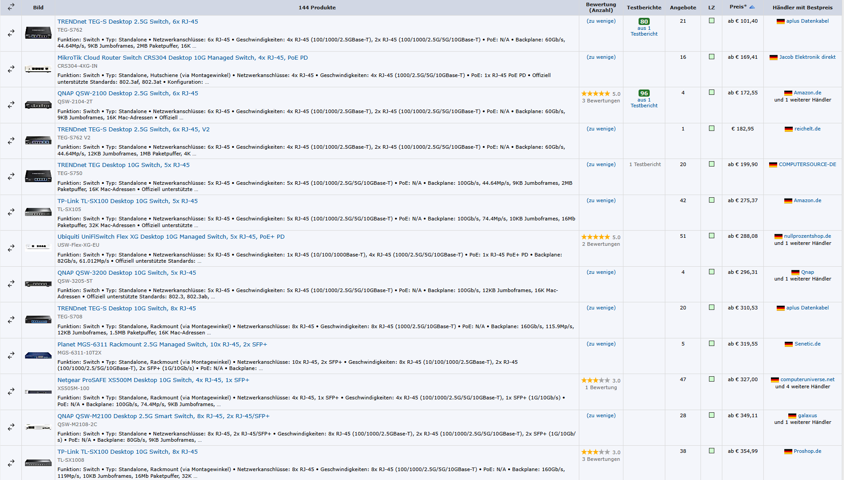Click the score 96 badge for QNAP QSW-2100
Image resolution: width=844 pixels, height=480 pixels.
point(644,93)
